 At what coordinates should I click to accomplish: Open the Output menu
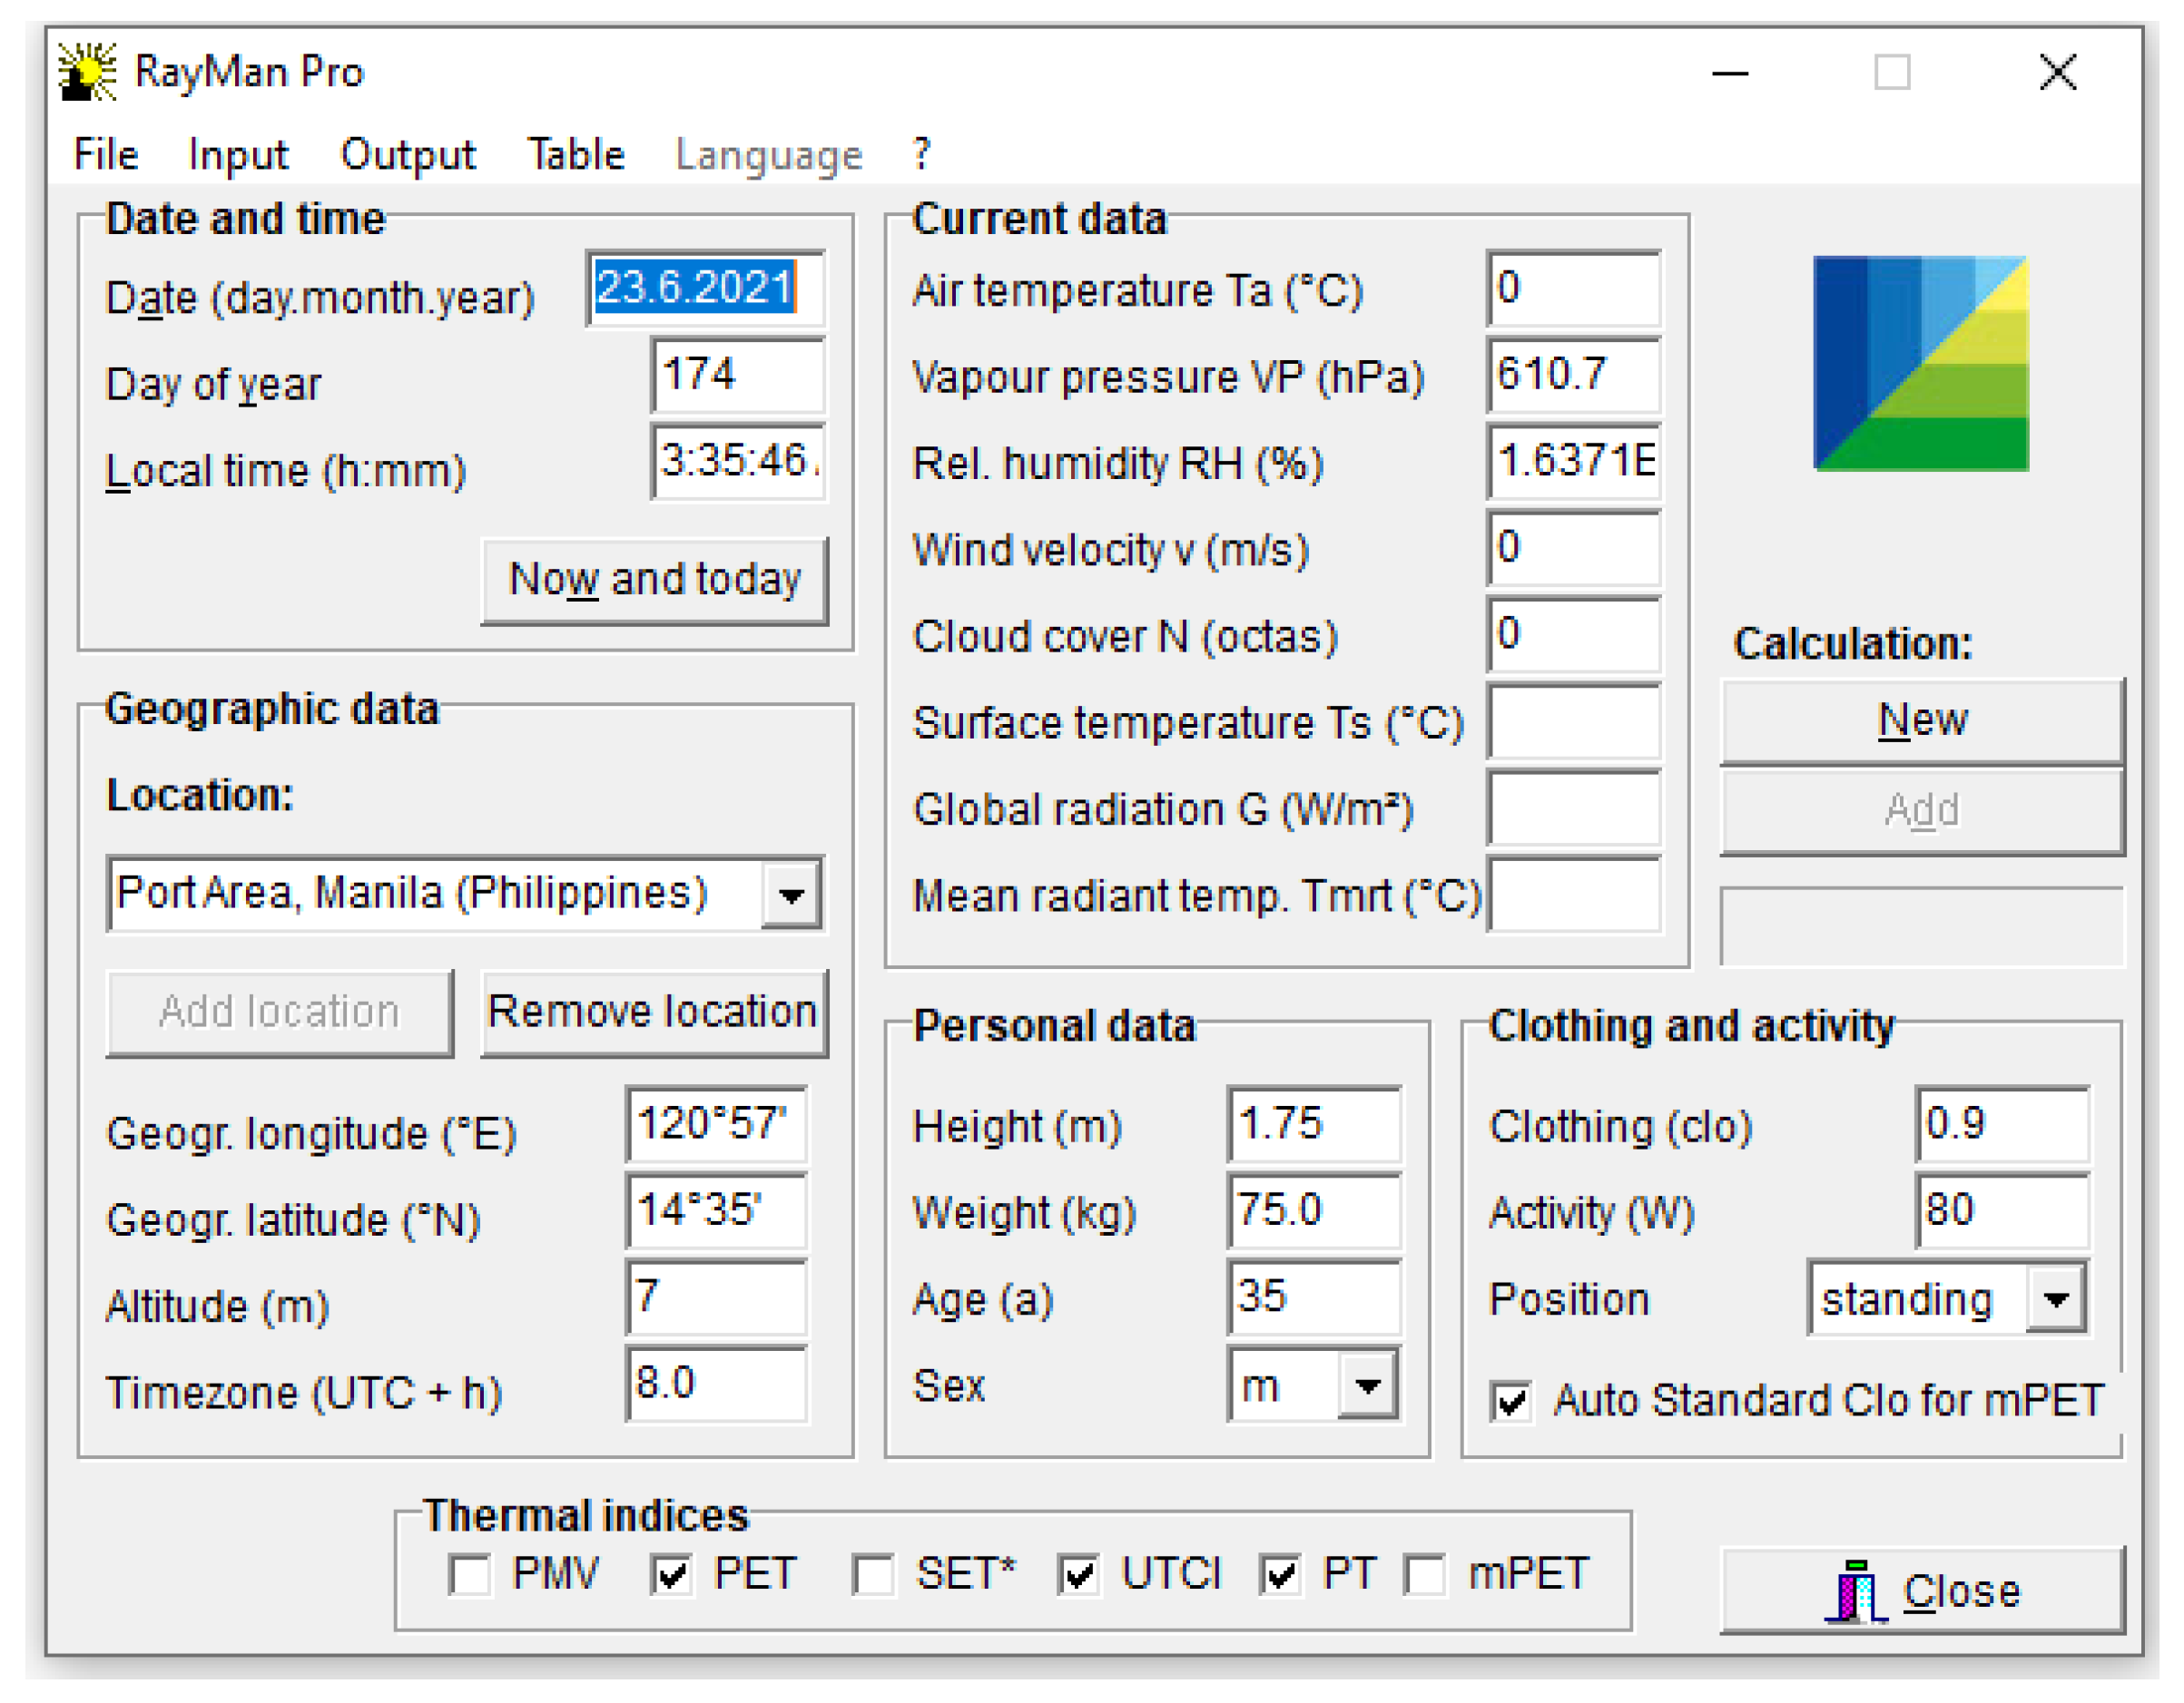click(408, 153)
